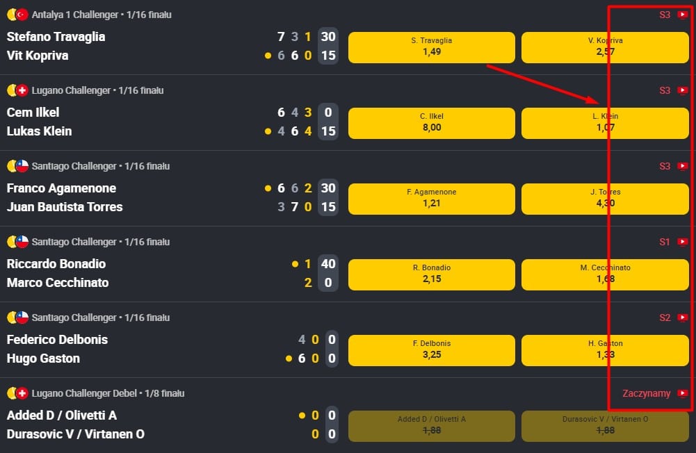Select odds 1,07 for L. Klein
This screenshot has width=696, height=453.
605,122
